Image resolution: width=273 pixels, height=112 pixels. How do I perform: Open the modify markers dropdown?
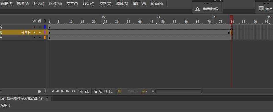coord(111,91)
